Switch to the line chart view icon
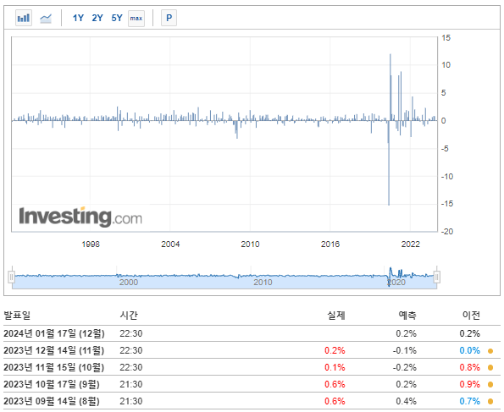Viewport: 504px width, 412px height. tap(46, 19)
